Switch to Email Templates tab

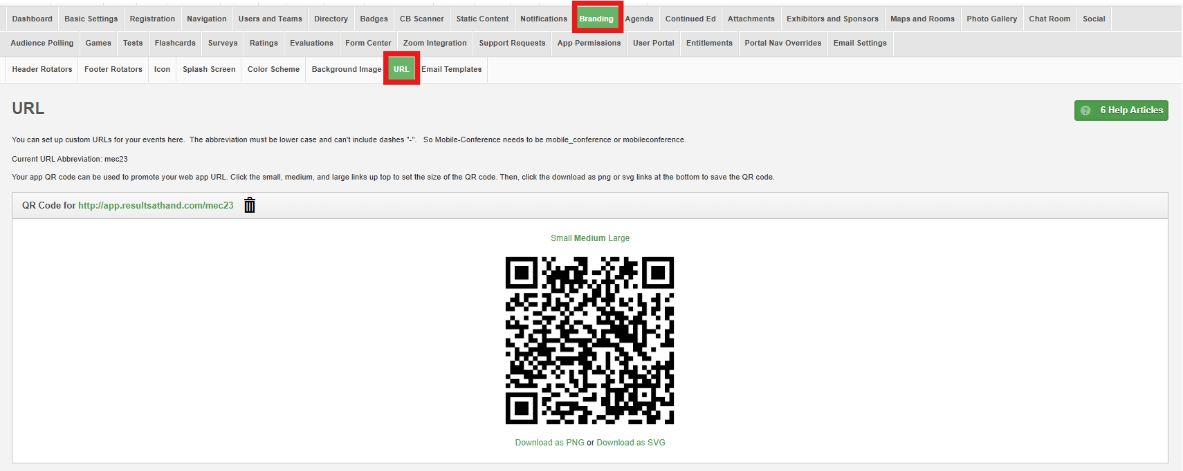(x=451, y=69)
